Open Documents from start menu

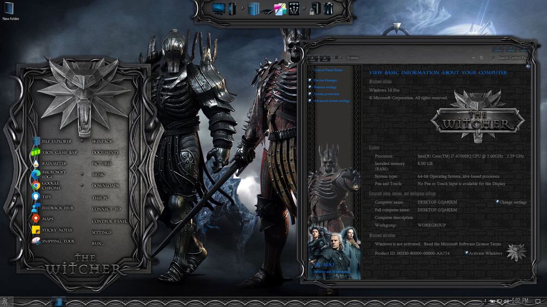pyautogui.click(x=105, y=153)
